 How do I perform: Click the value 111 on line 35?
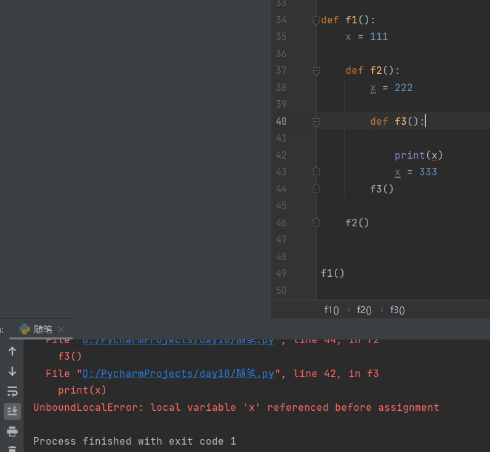point(379,37)
